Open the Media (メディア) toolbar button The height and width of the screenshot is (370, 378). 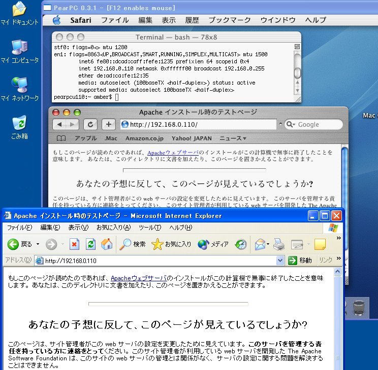coord(213,244)
